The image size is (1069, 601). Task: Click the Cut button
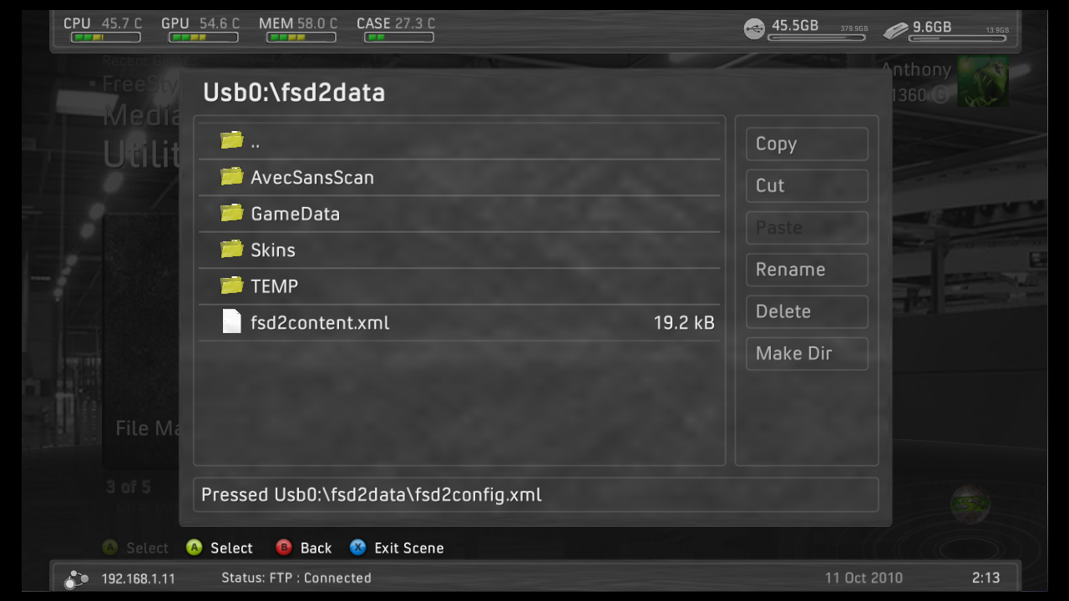click(807, 185)
